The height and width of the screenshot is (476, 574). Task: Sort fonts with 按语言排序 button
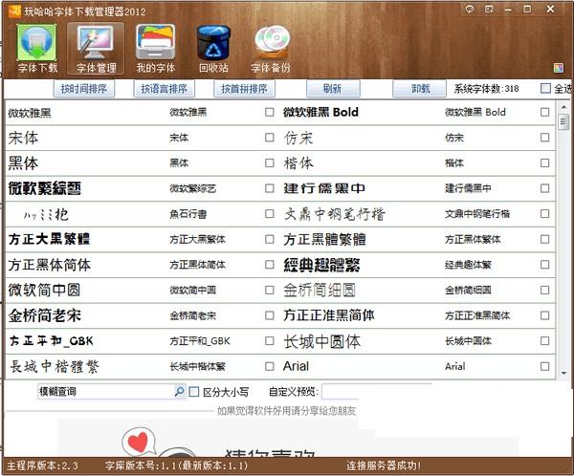[164, 89]
